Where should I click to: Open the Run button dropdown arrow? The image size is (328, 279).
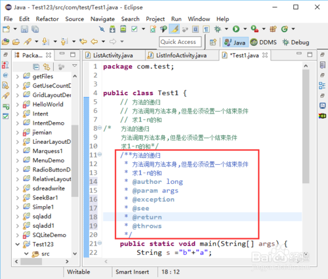pyautogui.click(x=245, y=29)
